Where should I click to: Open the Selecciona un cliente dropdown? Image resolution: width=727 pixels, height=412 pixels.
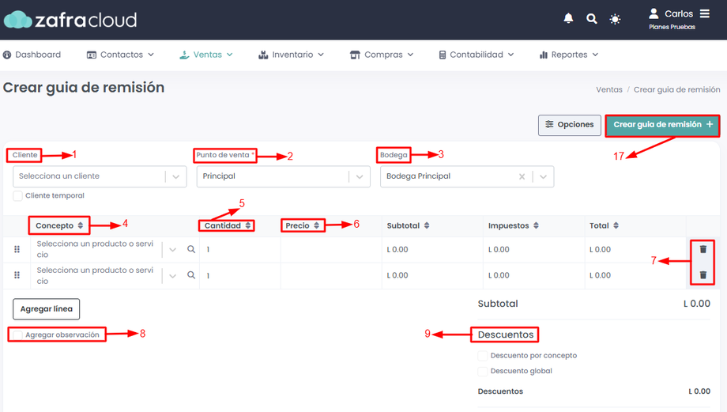coord(100,176)
